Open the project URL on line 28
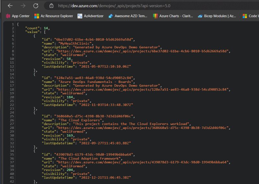 point(142,128)
